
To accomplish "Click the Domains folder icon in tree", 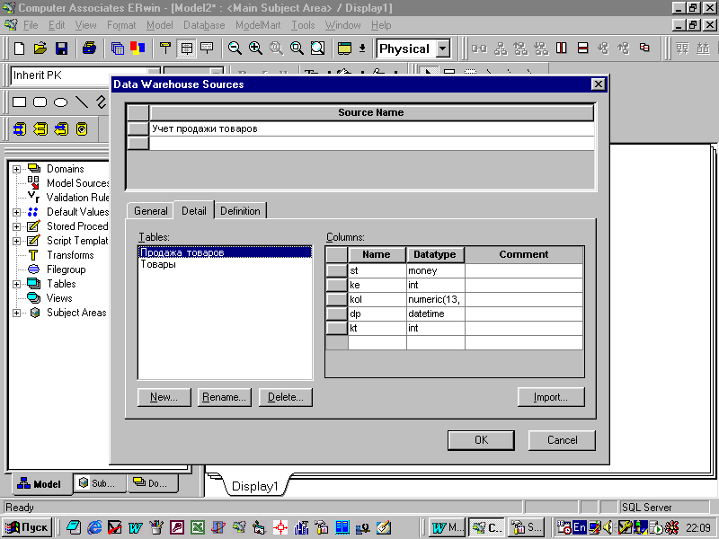I will tap(34, 168).
